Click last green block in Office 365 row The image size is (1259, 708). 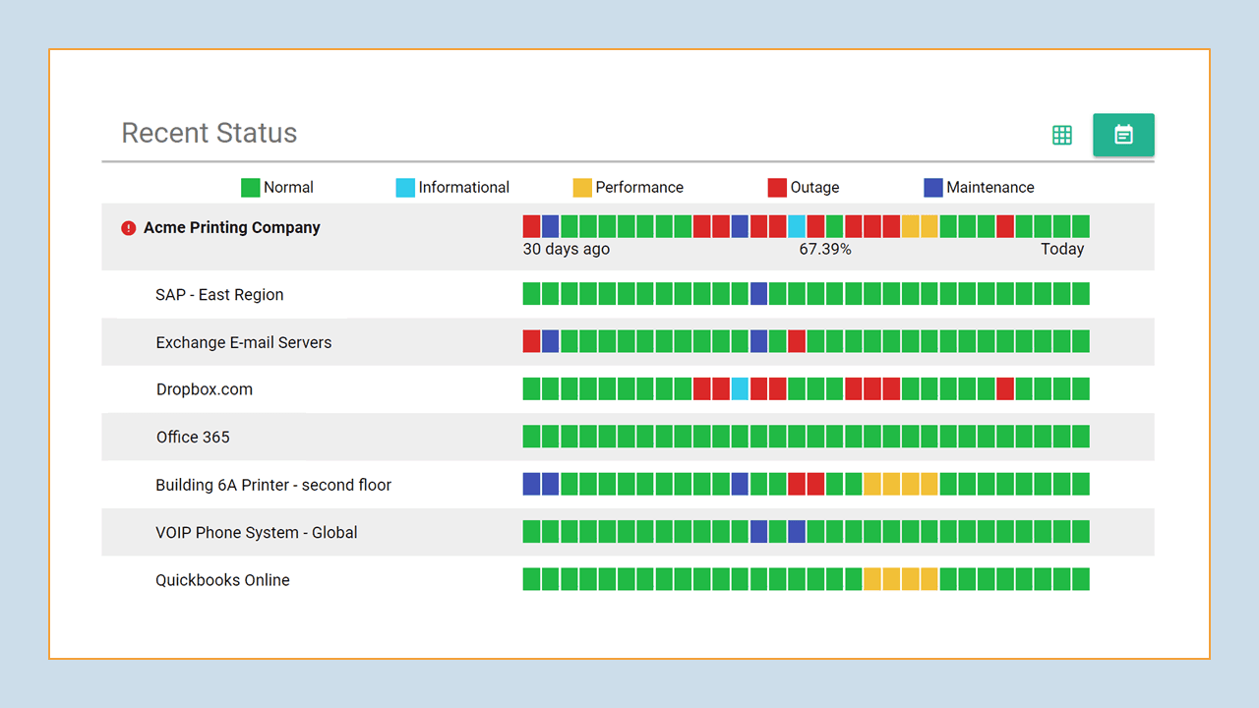click(1081, 436)
